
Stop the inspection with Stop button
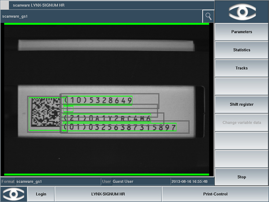pyautogui.click(x=242, y=177)
